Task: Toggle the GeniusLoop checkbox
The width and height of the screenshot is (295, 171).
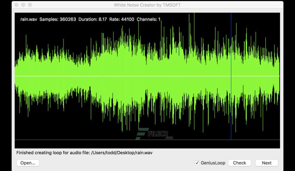Action: click(x=197, y=163)
